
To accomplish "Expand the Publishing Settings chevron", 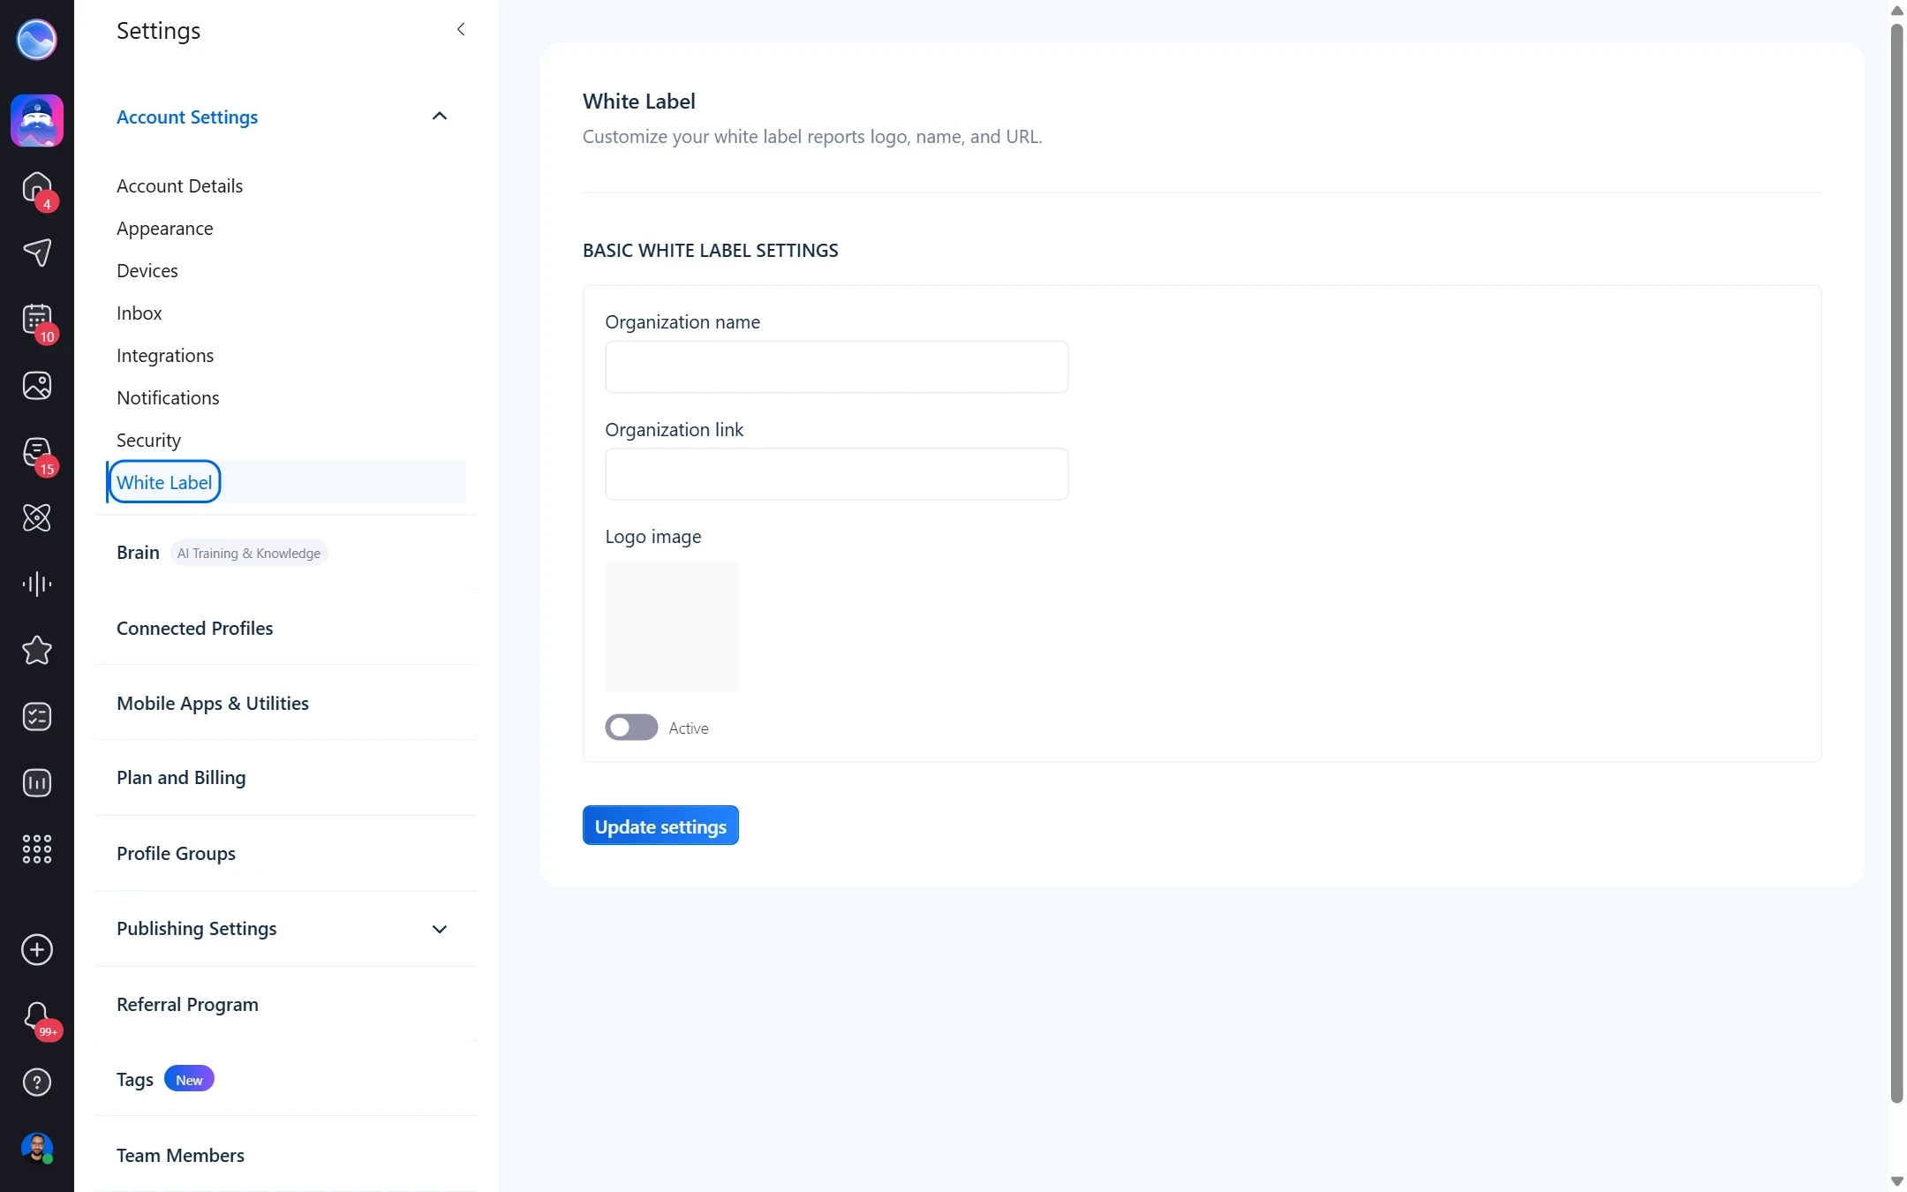I will click(x=440, y=929).
